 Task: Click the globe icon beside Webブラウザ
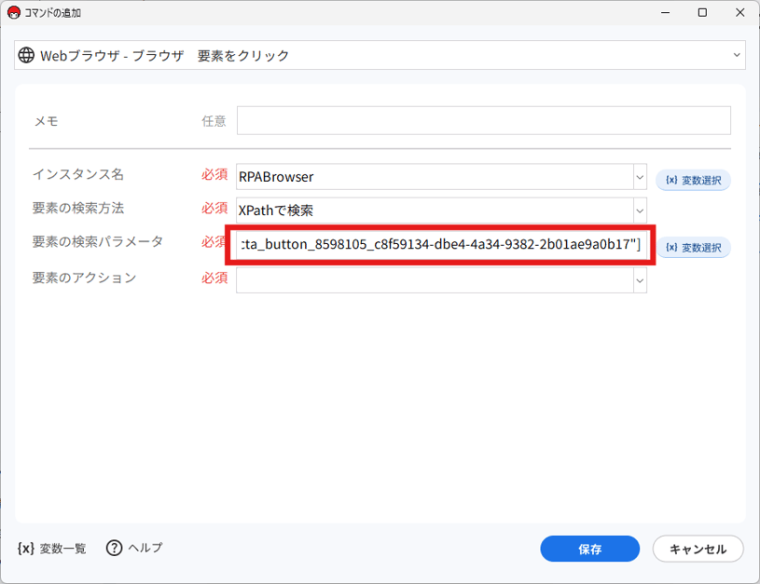pos(27,56)
